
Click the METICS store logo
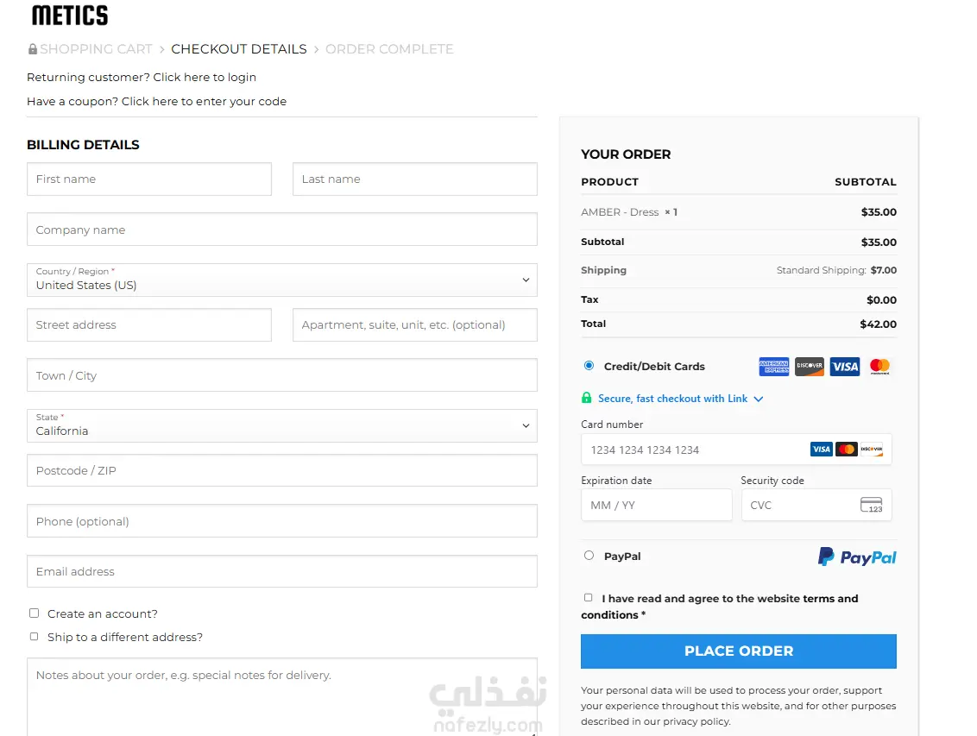[70, 15]
